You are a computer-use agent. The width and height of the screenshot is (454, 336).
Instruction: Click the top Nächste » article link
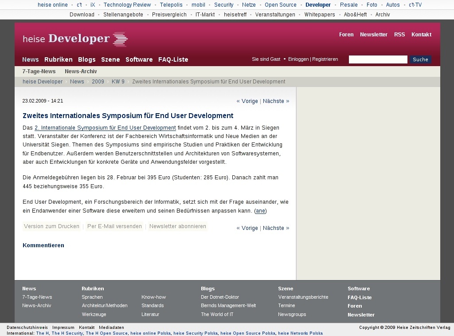click(276, 101)
